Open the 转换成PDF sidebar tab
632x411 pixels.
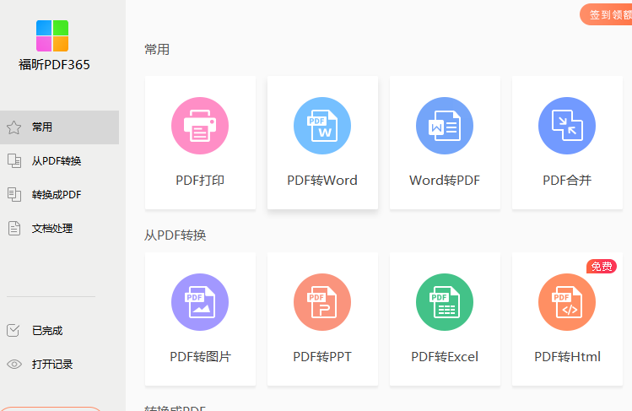60,195
